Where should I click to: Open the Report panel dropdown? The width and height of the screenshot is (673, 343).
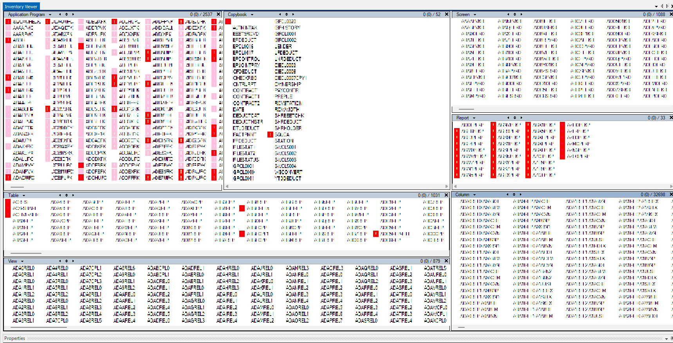(474, 118)
